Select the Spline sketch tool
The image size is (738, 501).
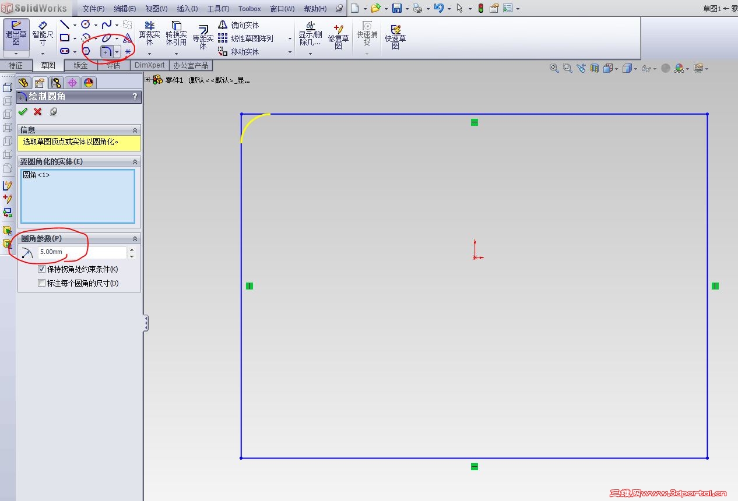click(x=107, y=24)
